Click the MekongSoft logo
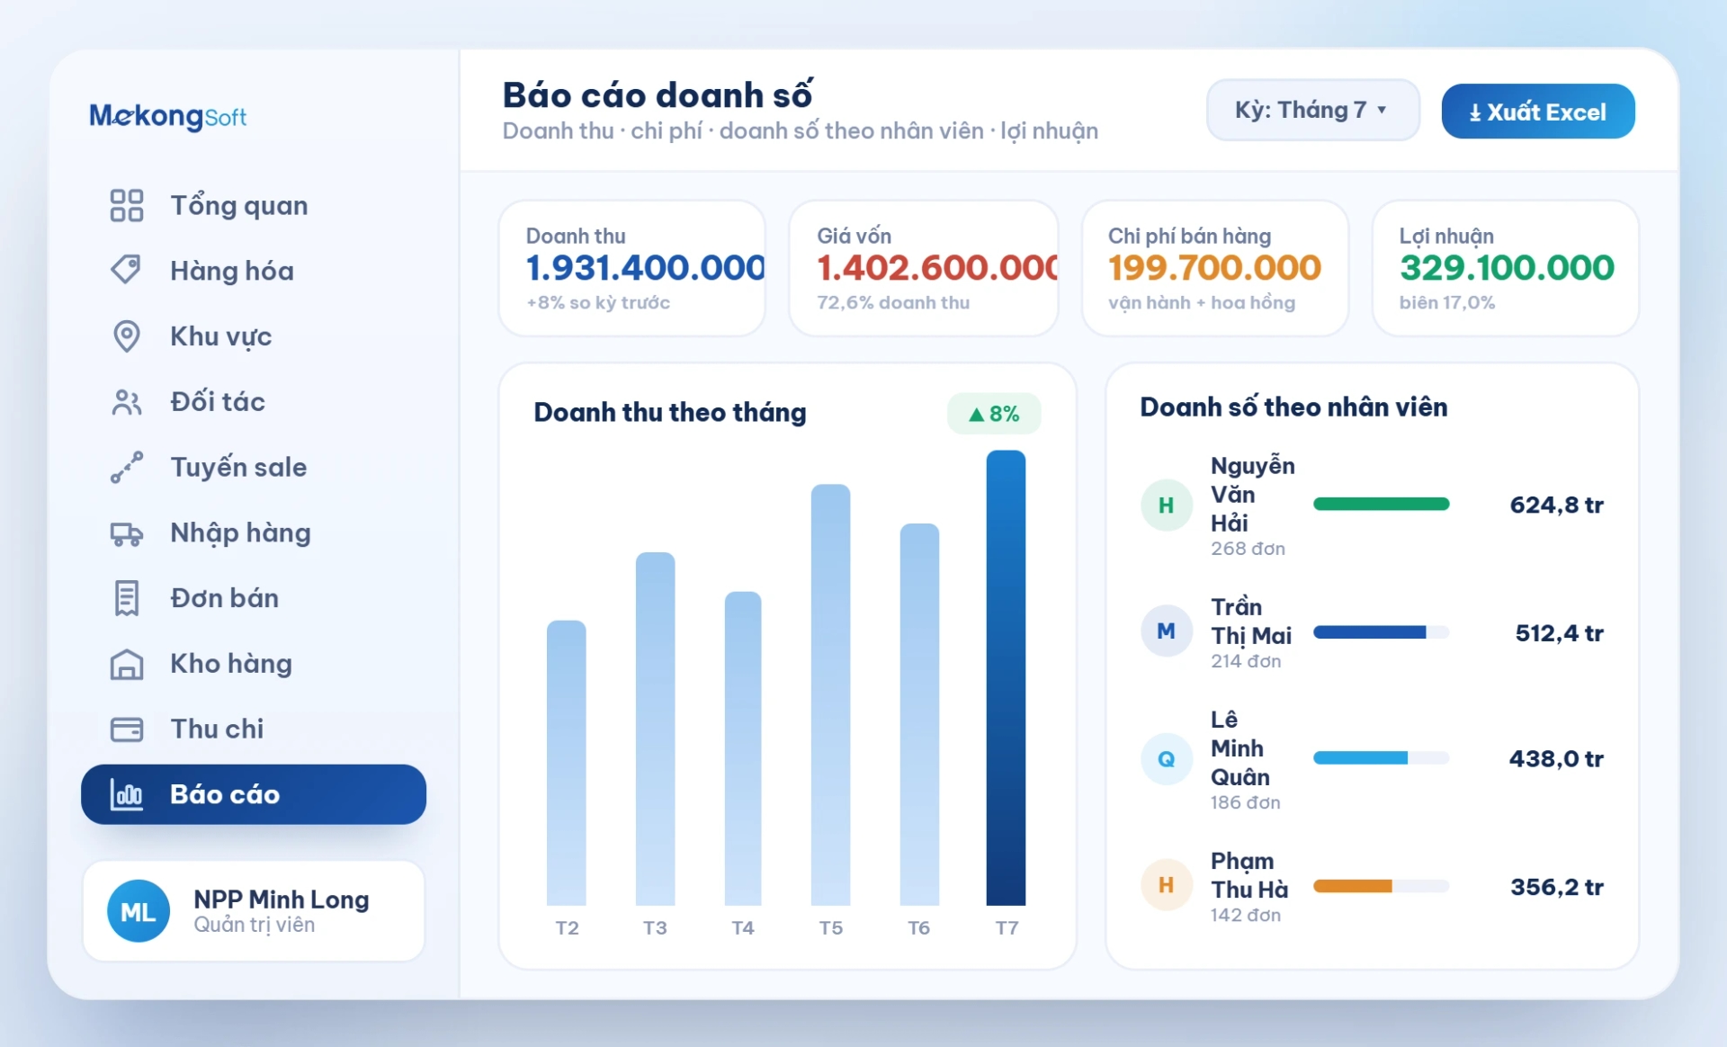1727x1047 pixels. [x=168, y=116]
